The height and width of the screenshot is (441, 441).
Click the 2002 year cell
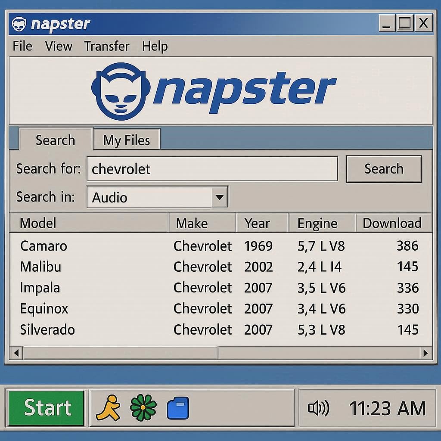[258, 267]
